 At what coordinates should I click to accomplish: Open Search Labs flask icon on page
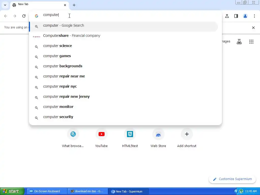pos(239,42)
